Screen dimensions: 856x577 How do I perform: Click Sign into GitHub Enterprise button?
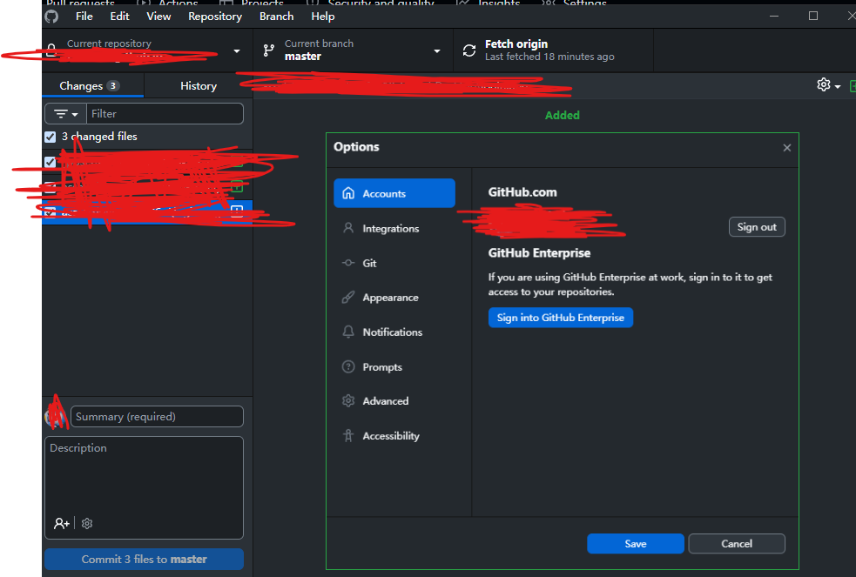pos(560,318)
